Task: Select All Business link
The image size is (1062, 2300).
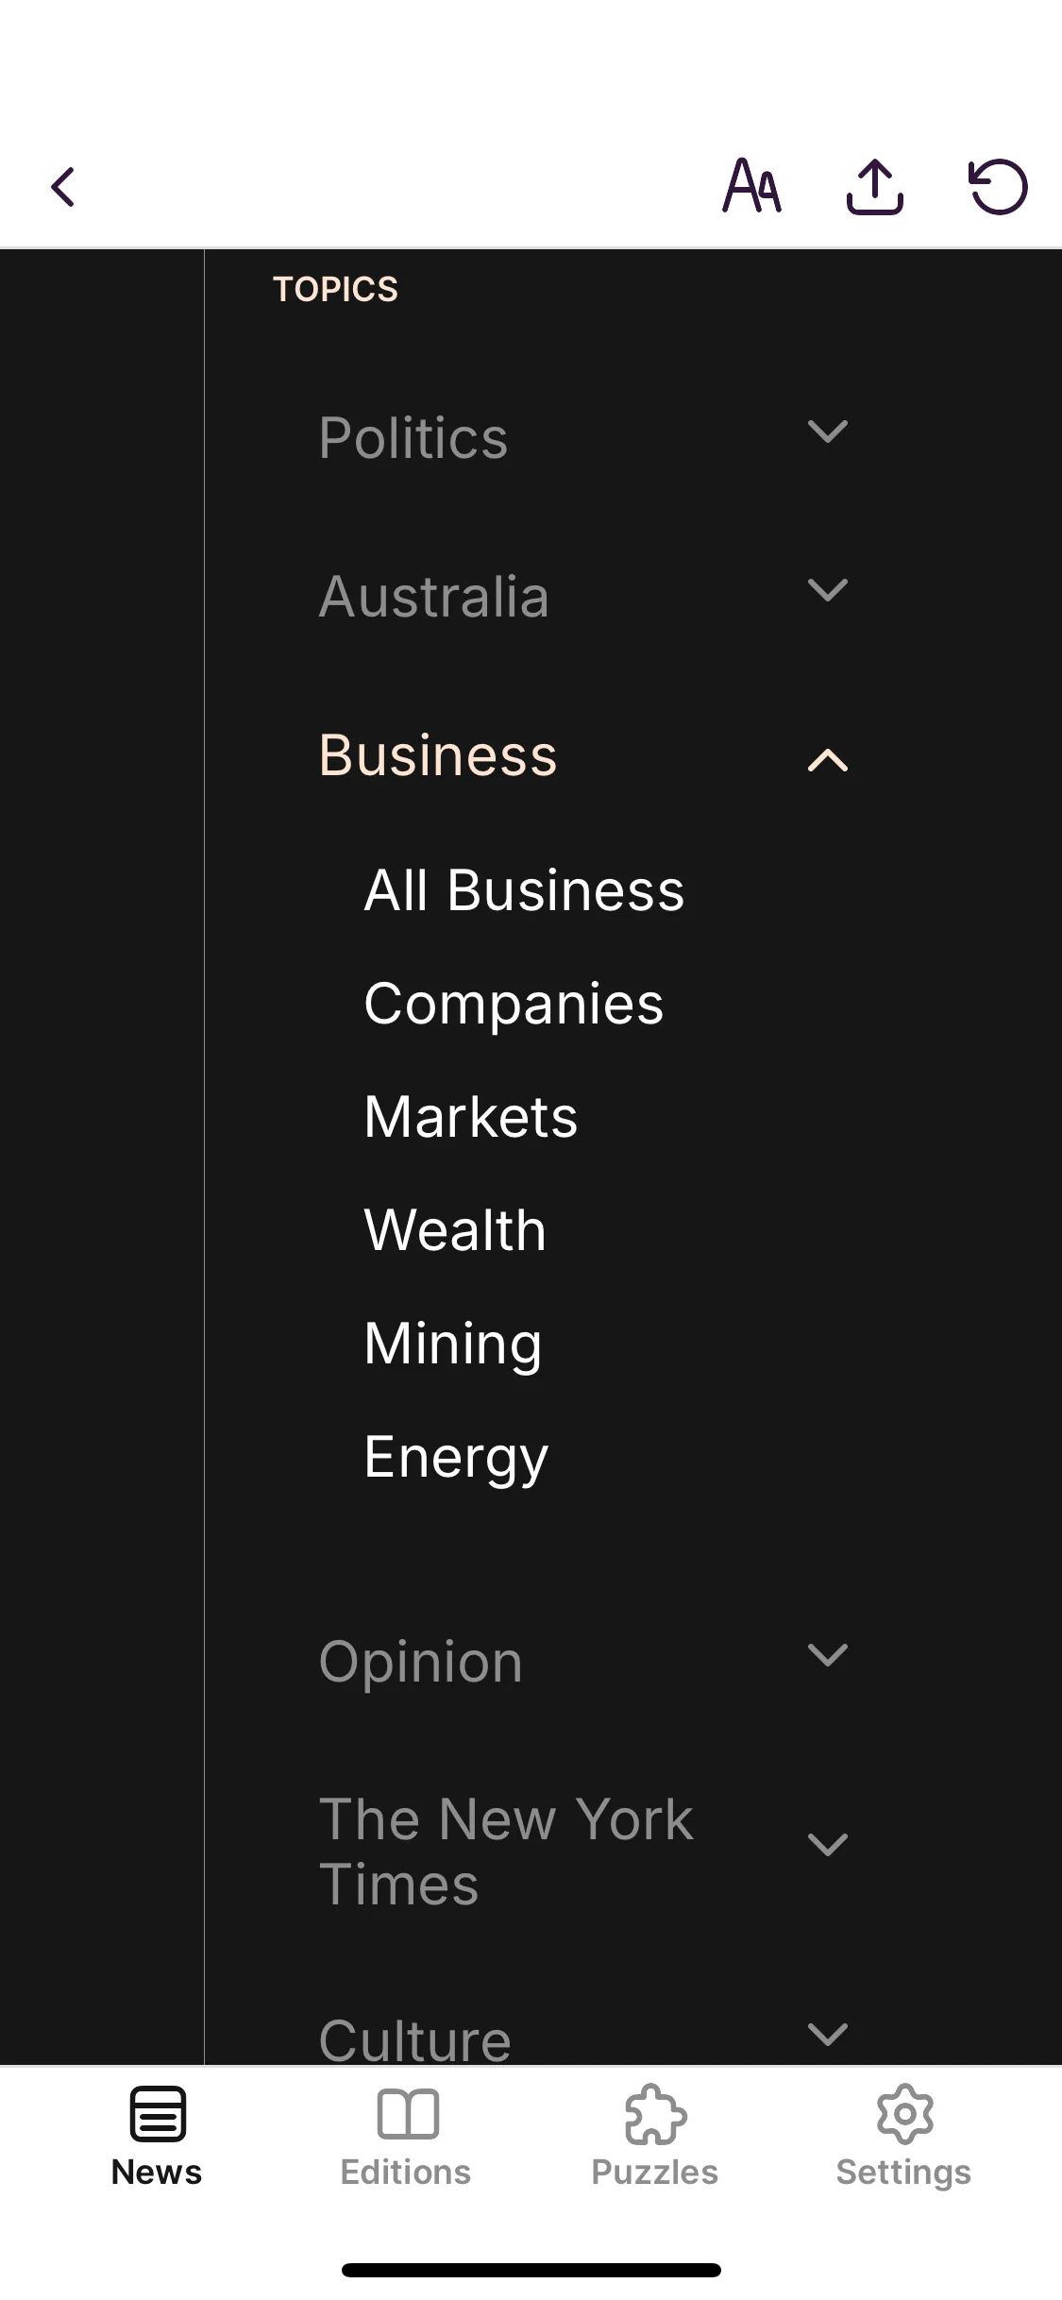Action: coord(524,890)
